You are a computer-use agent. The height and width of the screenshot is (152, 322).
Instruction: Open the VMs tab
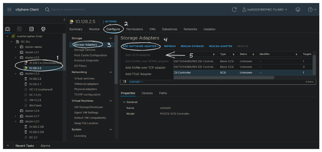pos(152,29)
